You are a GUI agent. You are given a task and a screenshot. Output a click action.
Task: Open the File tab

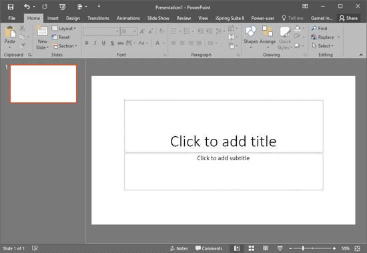point(12,18)
